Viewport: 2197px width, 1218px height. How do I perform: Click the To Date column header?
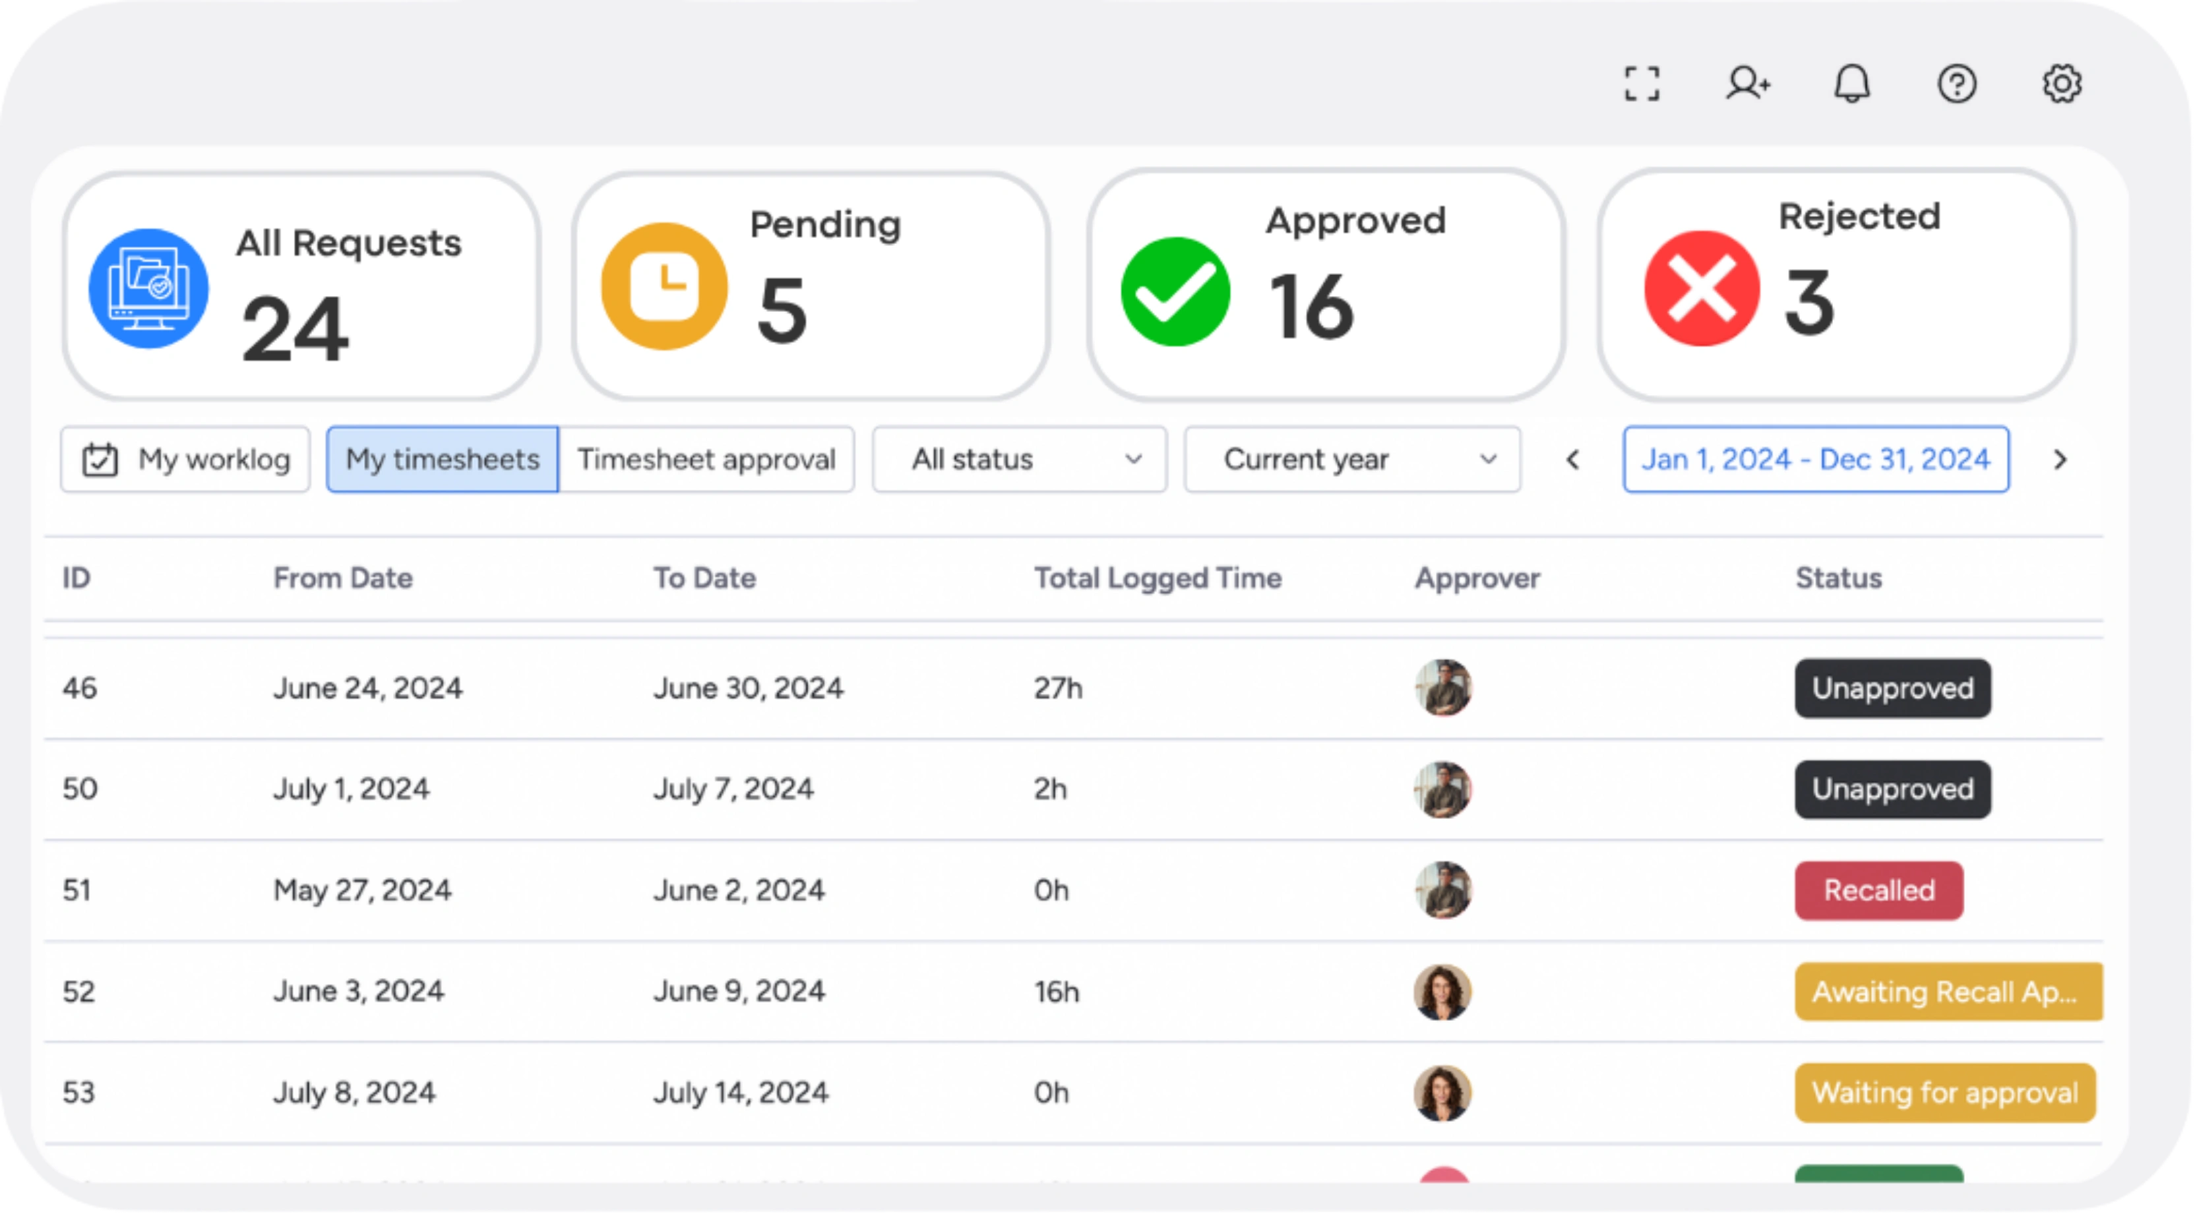point(704,578)
